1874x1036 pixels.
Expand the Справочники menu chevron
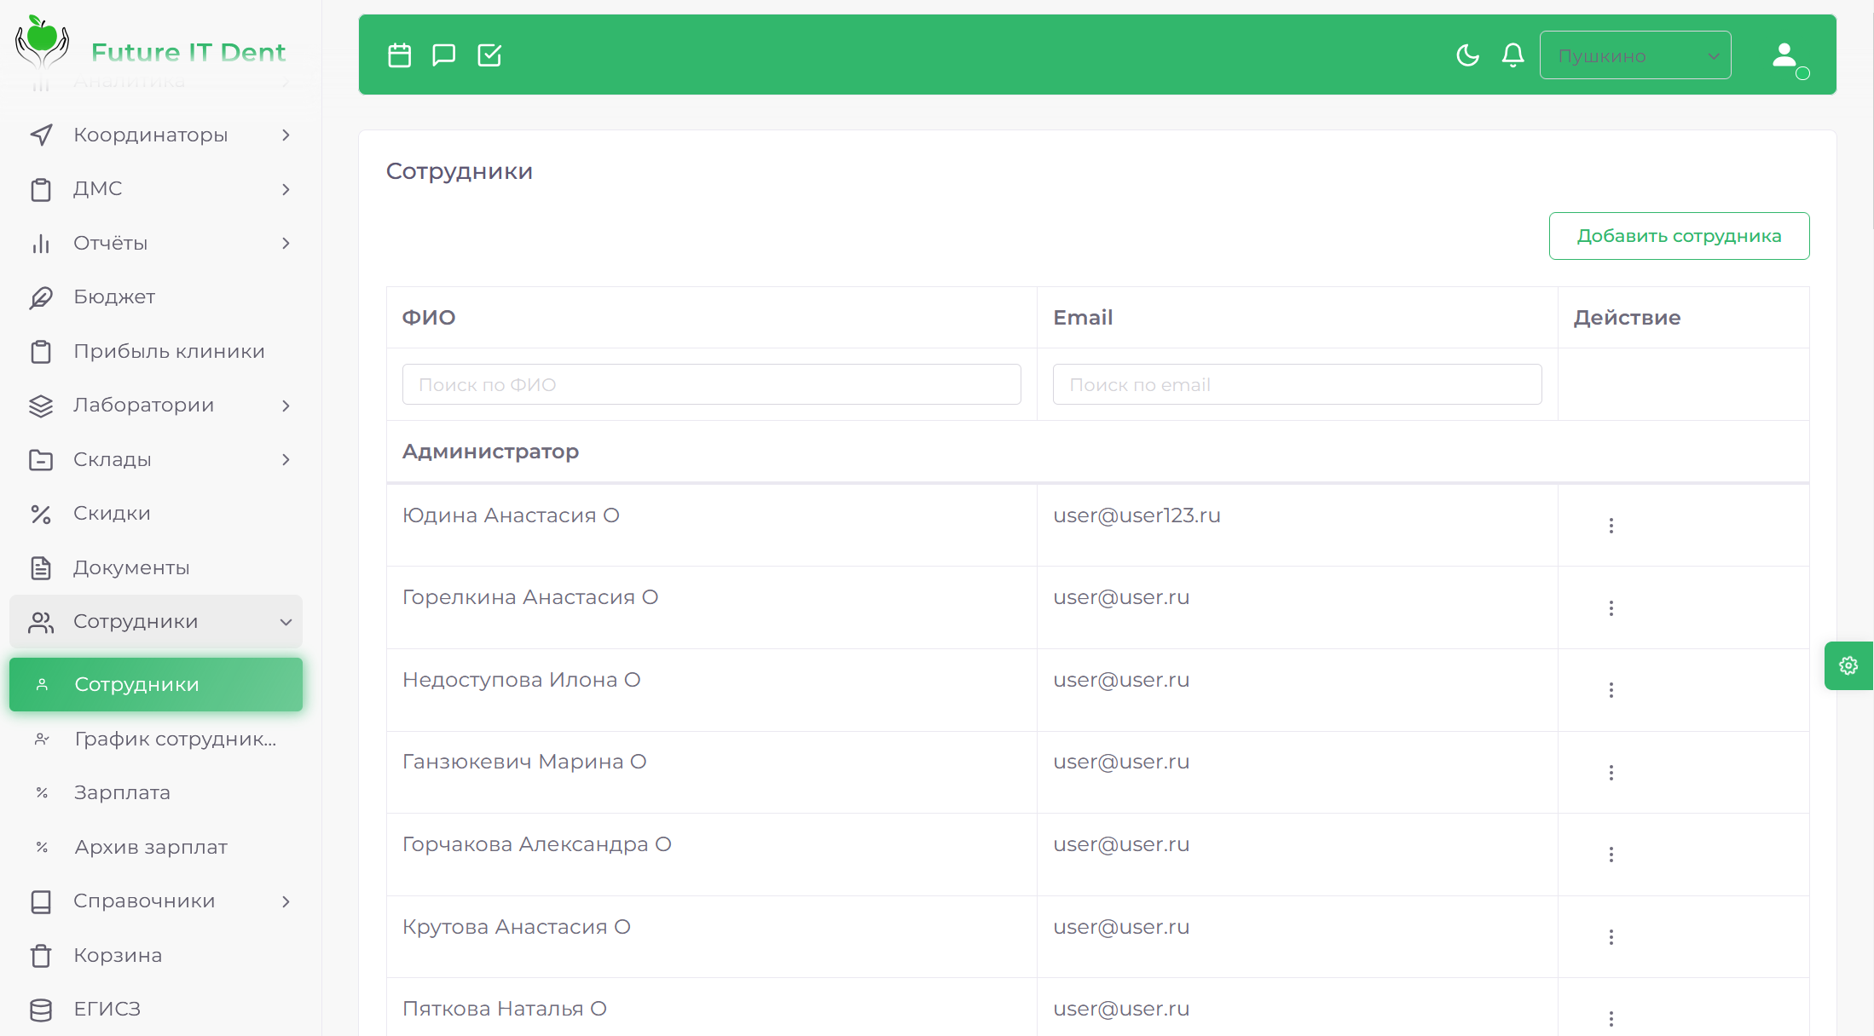tap(286, 901)
